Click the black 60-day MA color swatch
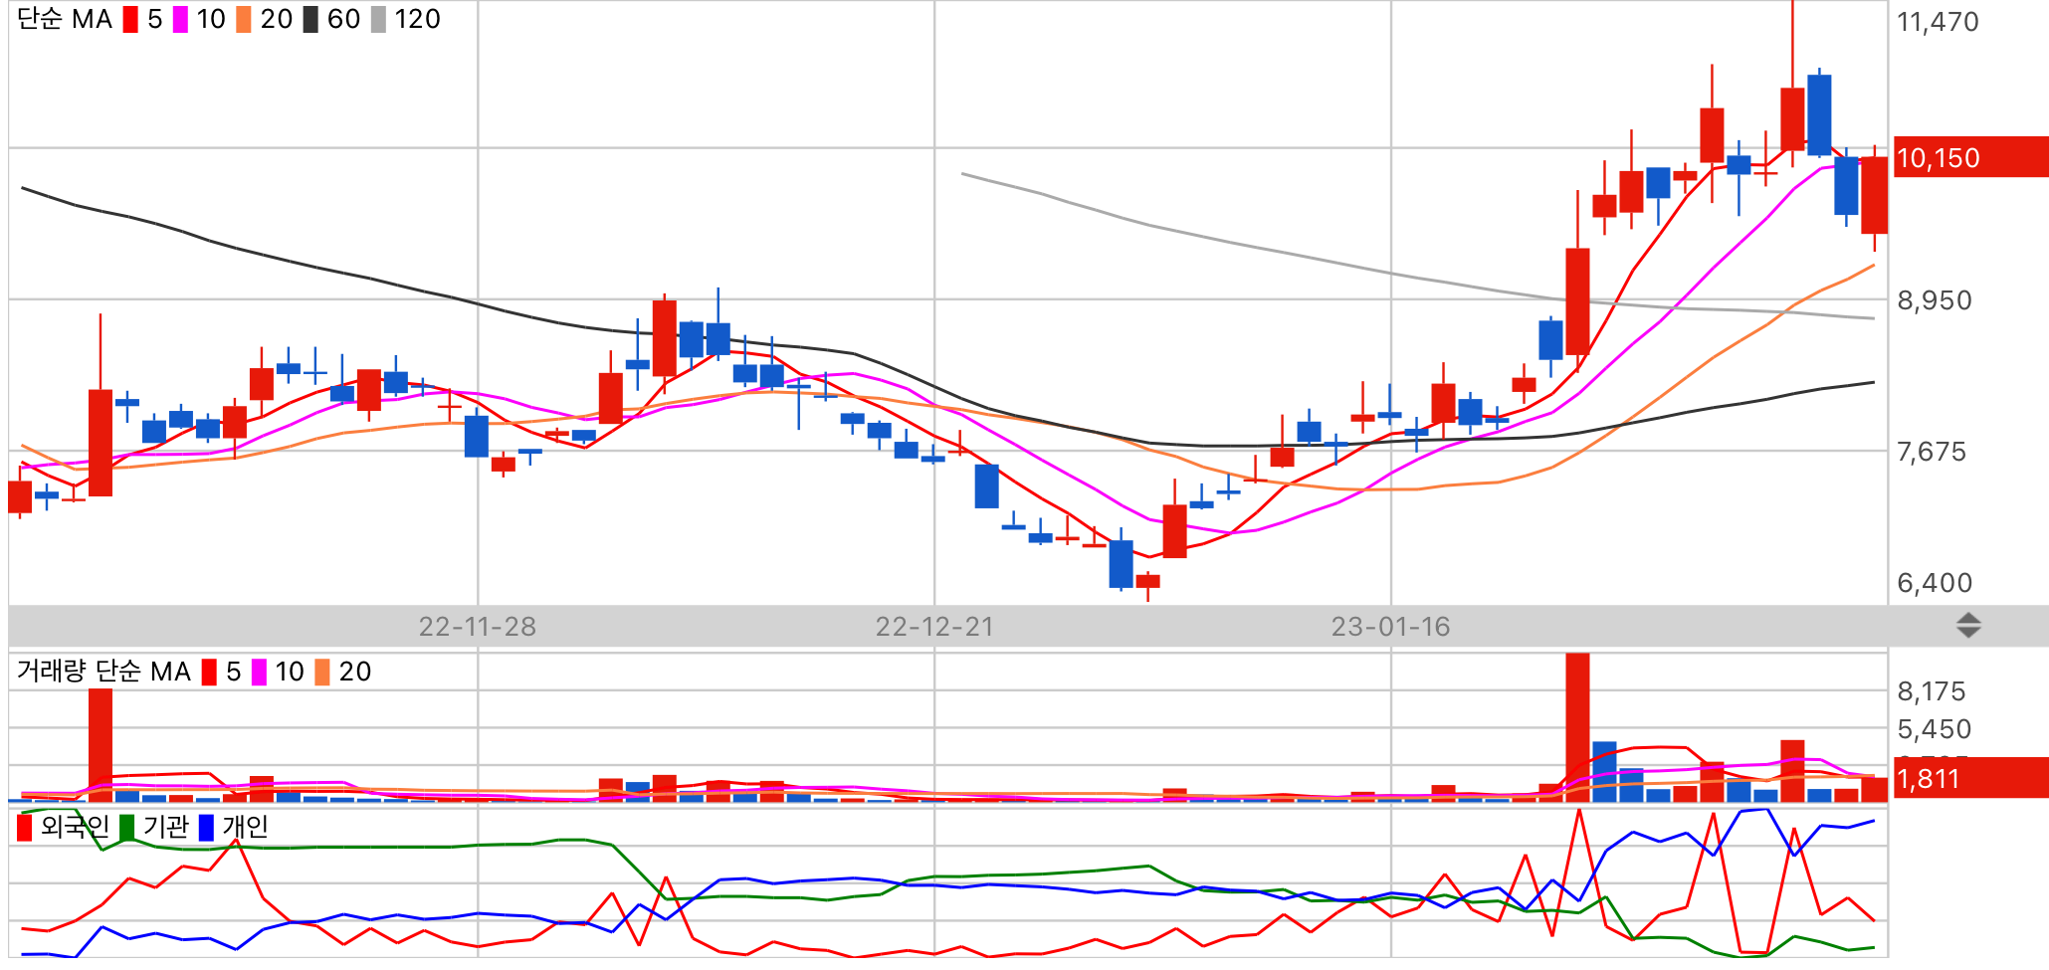Screen dimensions: 2049x970 tap(310, 20)
